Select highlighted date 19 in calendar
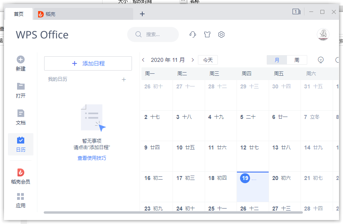This screenshot has height=224, width=343. [253, 187]
